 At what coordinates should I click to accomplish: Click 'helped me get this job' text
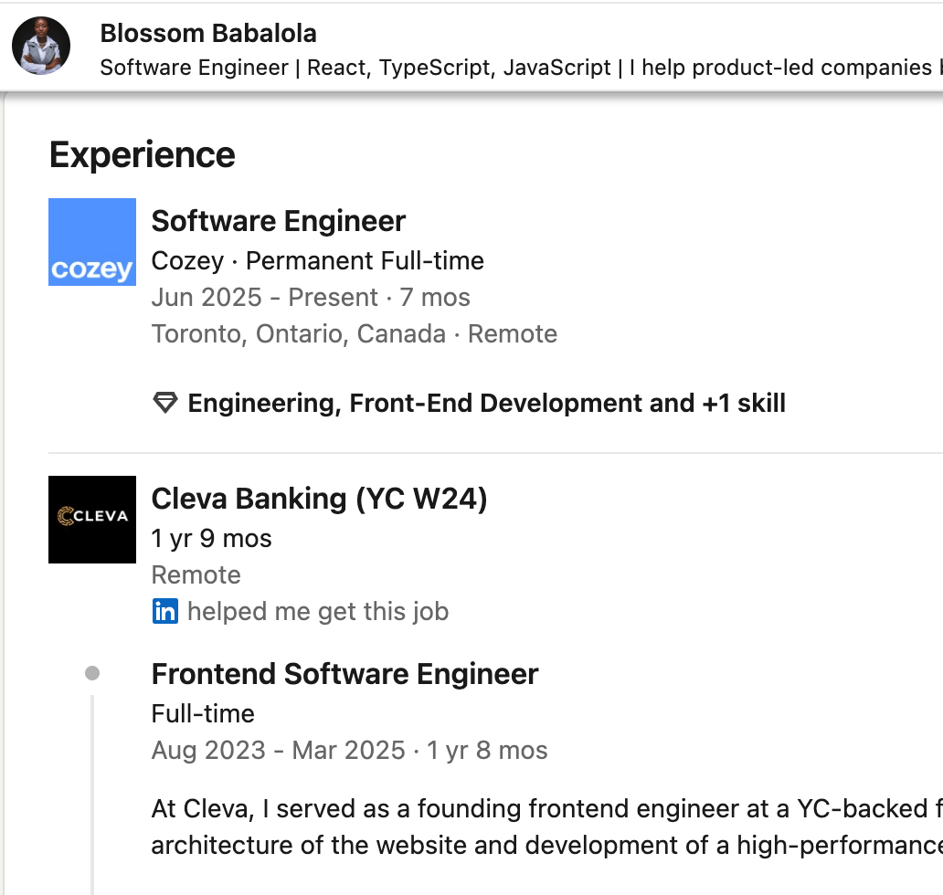point(318,611)
